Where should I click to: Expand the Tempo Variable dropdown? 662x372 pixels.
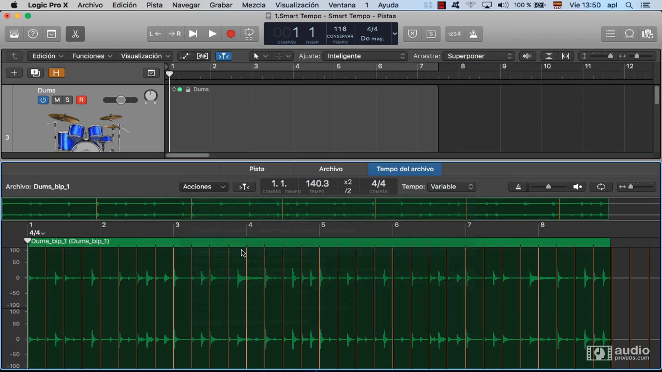click(451, 187)
